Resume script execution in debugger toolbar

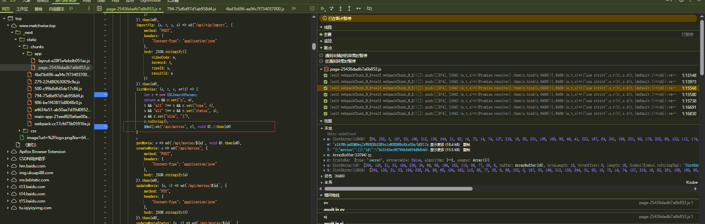323,8
